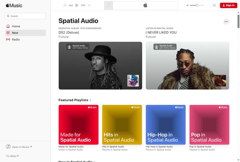Open the red Made for Spatial Audio cover
The width and height of the screenshot is (240, 162).
coord(79,124)
